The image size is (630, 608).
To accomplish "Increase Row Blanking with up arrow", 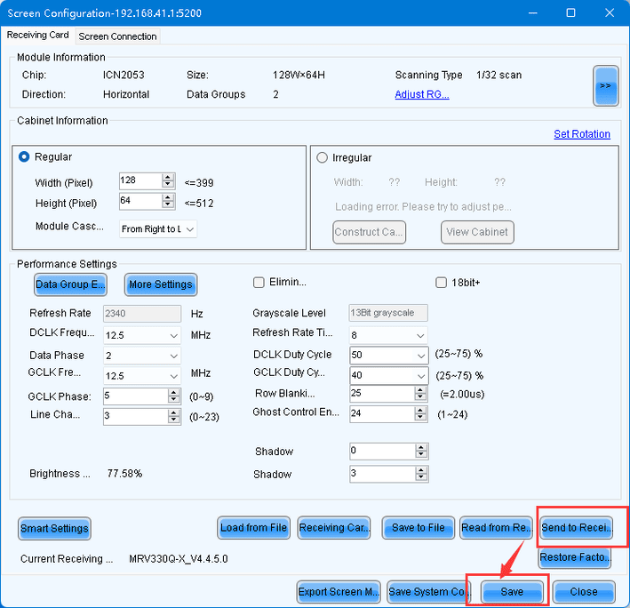I will tap(420, 390).
